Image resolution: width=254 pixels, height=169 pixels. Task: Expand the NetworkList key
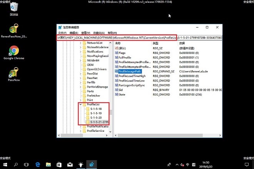click(80, 43)
